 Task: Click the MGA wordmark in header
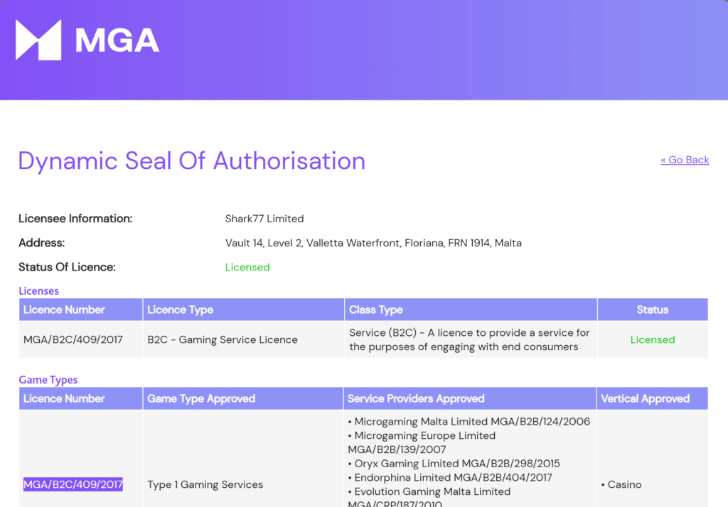(117, 41)
